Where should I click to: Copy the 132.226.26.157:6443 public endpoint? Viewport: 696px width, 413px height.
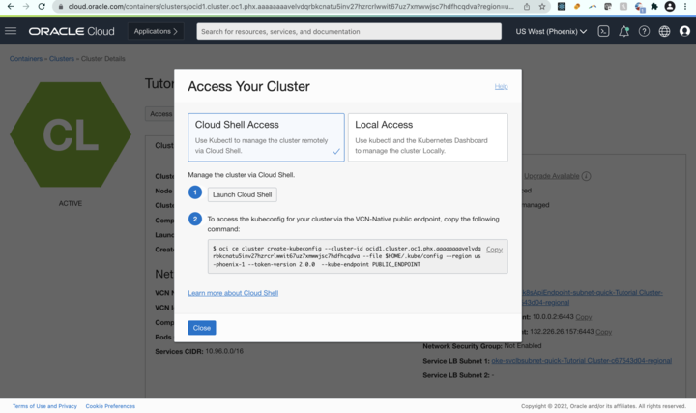603,332
